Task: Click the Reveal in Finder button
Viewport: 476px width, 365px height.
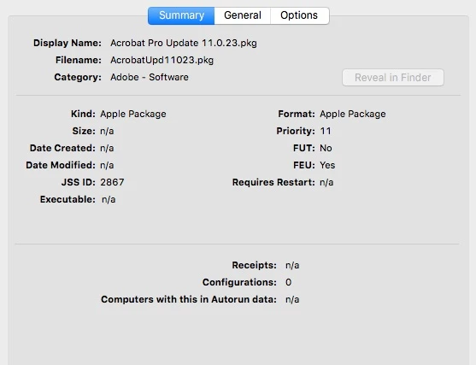Action: pos(393,78)
